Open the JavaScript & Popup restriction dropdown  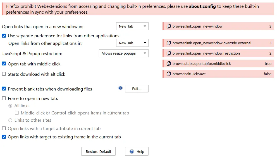[123, 53]
